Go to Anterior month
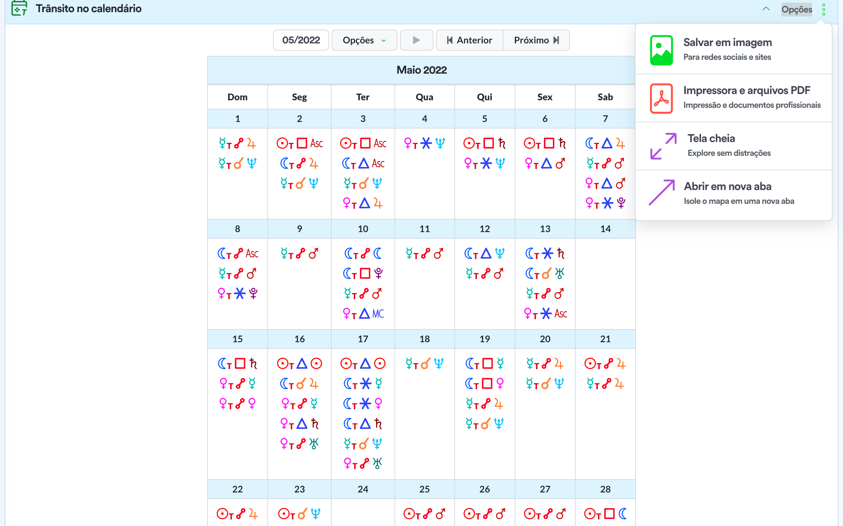The height and width of the screenshot is (526, 843). 469,40
